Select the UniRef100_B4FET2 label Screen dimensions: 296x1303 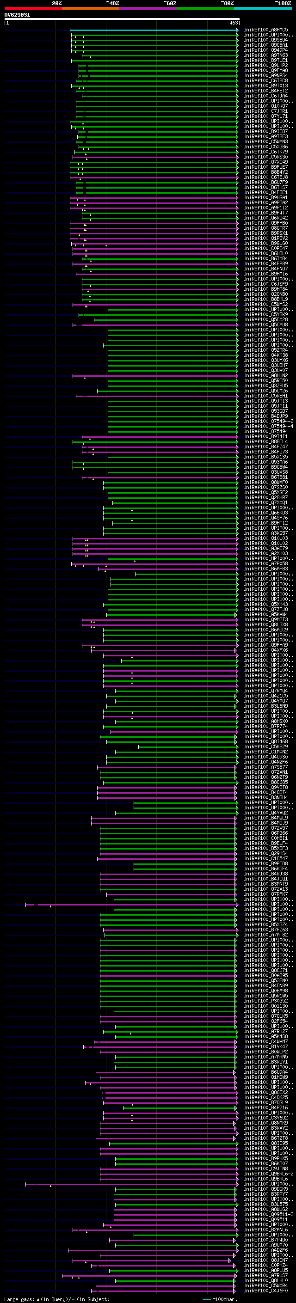(x=265, y=91)
